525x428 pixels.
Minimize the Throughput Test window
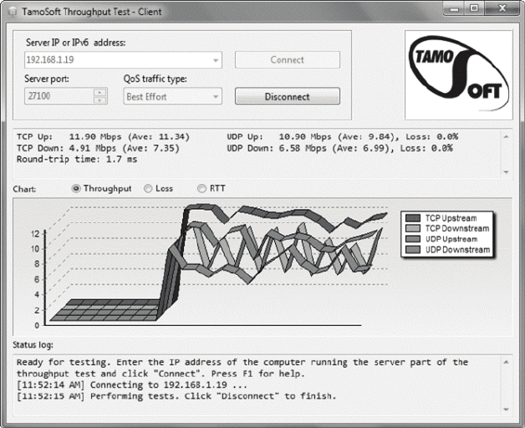point(454,8)
